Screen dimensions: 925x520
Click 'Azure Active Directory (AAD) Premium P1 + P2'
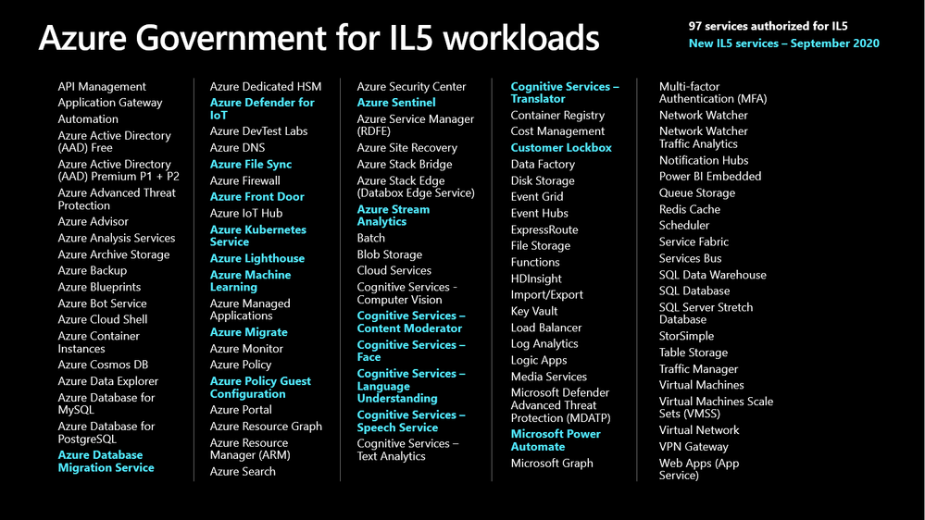(119, 170)
